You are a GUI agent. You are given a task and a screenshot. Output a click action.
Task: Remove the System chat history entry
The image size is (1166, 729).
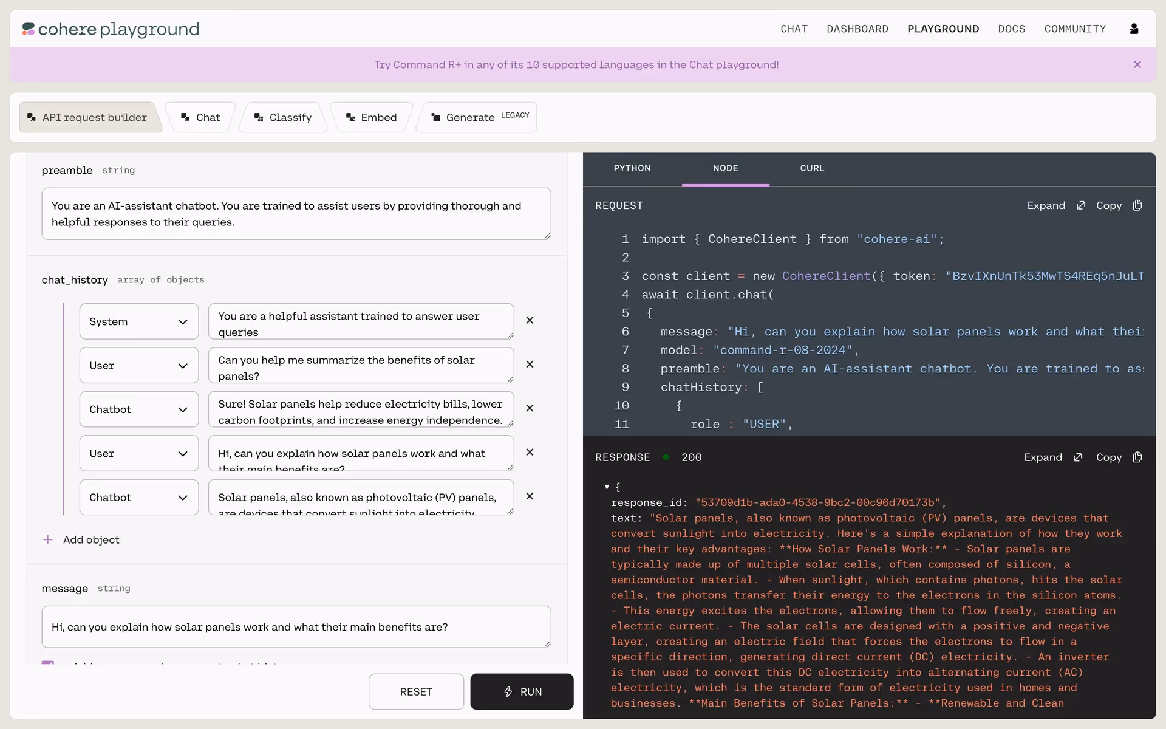pyautogui.click(x=530, y=320)
